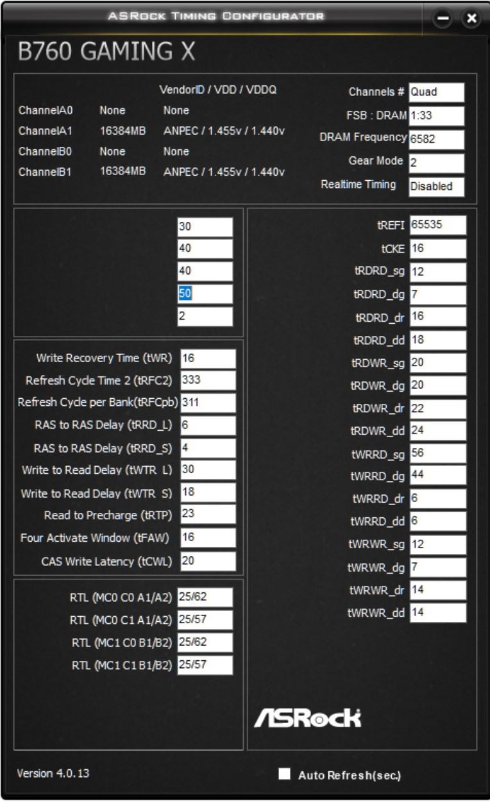Click the RTL (MC0 C0 A1/A2) field

click(x=205, y=597)
